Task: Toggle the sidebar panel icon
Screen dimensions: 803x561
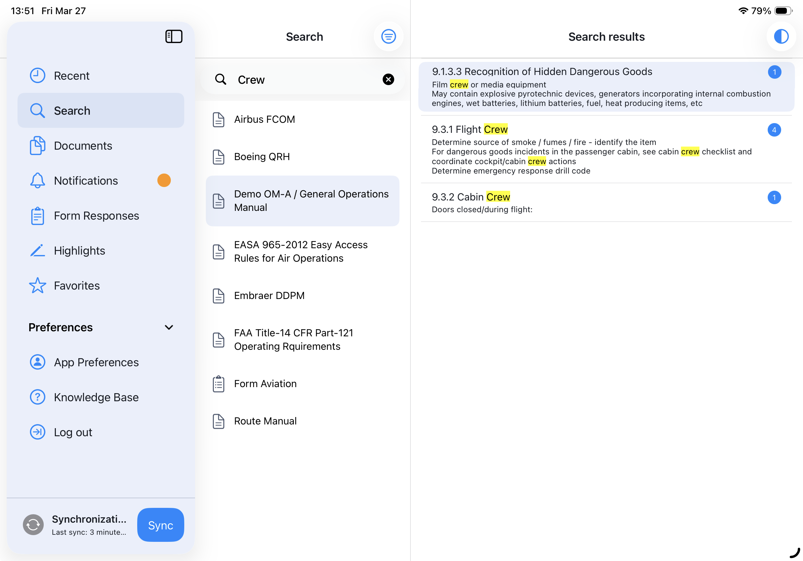Action: pos(174,36)
